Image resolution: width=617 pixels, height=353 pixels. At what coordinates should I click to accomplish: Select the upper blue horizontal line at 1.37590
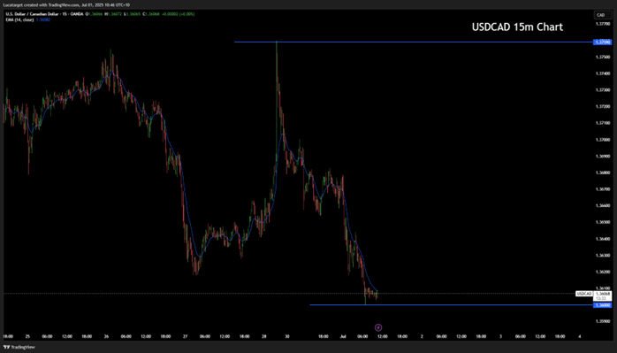click(x=413, y=42)
